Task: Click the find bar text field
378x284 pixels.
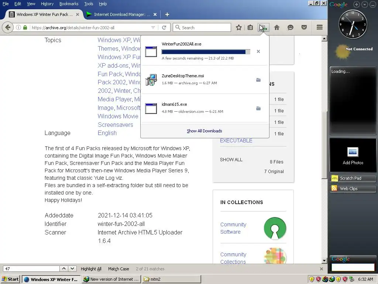Action: coord(31,269)
